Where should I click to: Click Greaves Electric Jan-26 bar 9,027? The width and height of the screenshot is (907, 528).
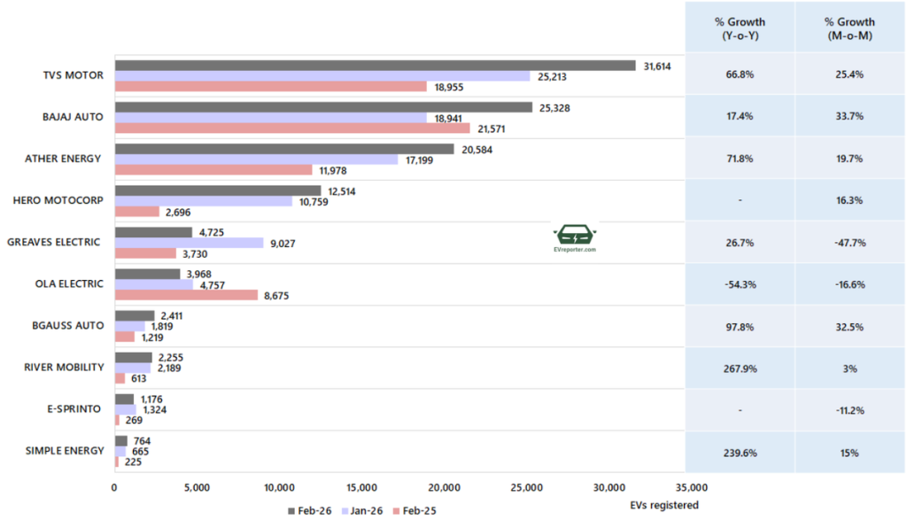[189, 243]
